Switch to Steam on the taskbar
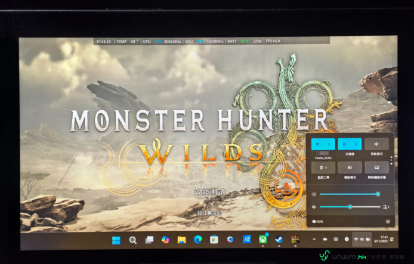The width and height of the screenshot is (414, 264). [279, 239]
